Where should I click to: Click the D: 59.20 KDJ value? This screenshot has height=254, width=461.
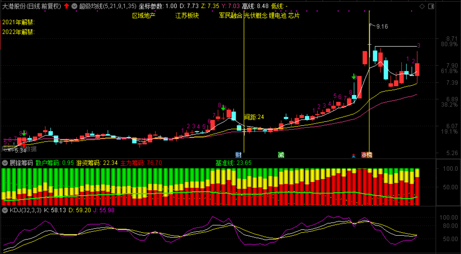coord(81,210)
